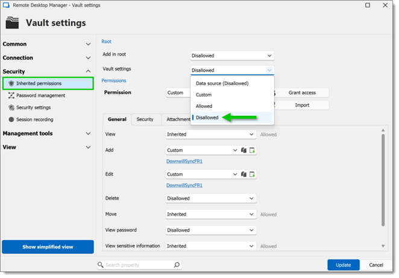This screenshot has width=399, height=278.
Task: Click the copy icon beside the Add dropdown
Action: point(243,150)
